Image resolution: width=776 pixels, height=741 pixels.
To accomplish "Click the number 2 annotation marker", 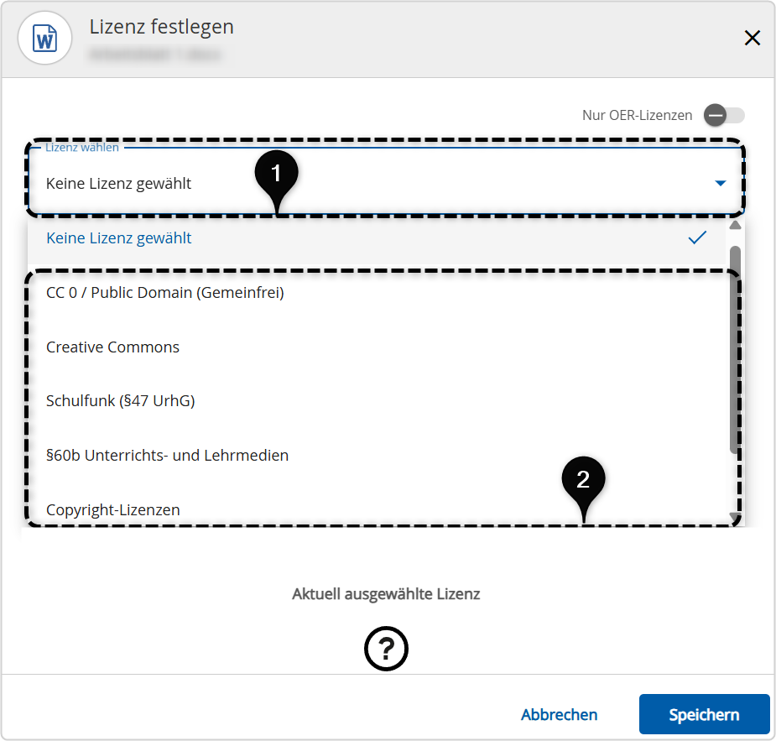I will click(x=583, y=480).
